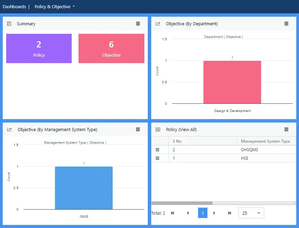Click the policy table horizontal scrollbar
Image resolution: width=299 pixels, height=228 pixels.
(182, 203)
